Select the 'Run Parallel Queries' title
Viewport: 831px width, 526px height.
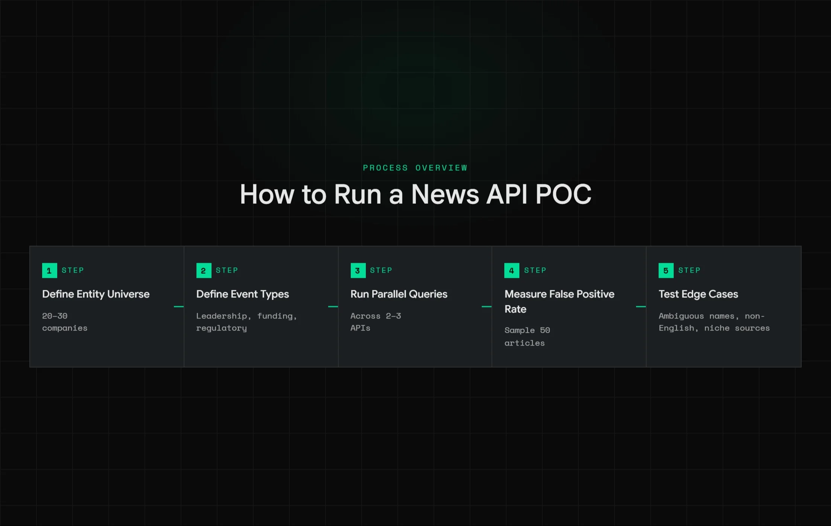click(399, 294)
